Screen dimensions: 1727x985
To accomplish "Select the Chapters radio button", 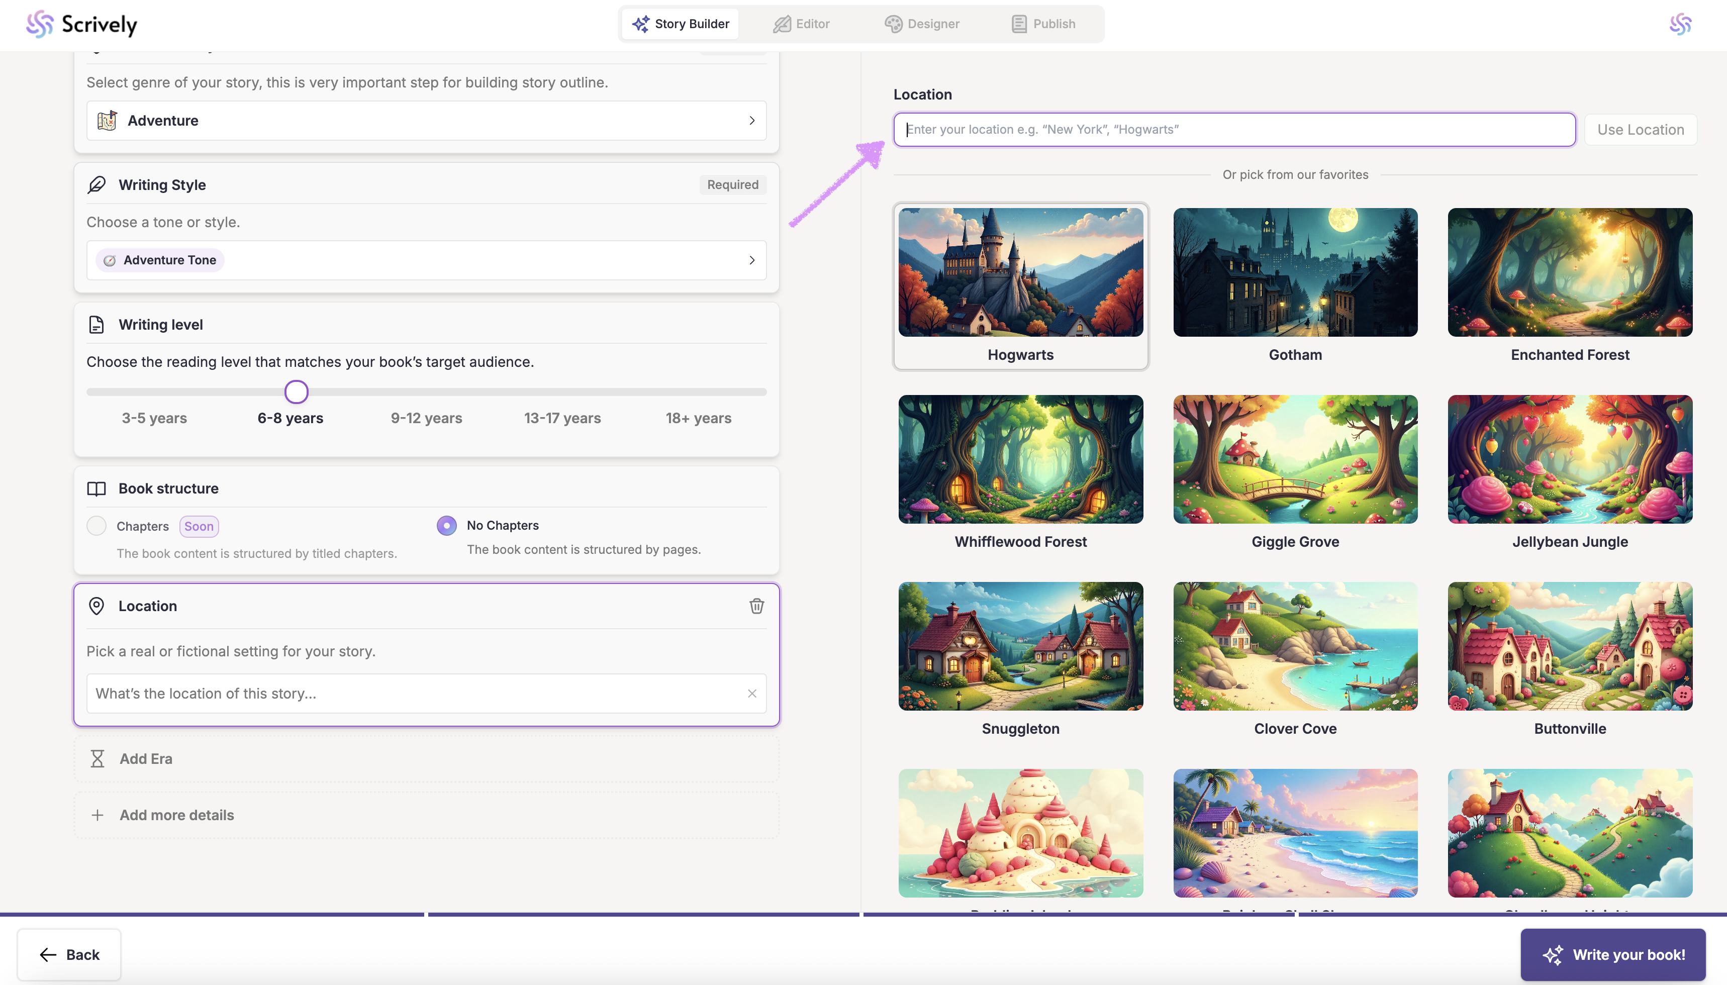I will click(x=97, y=526).
